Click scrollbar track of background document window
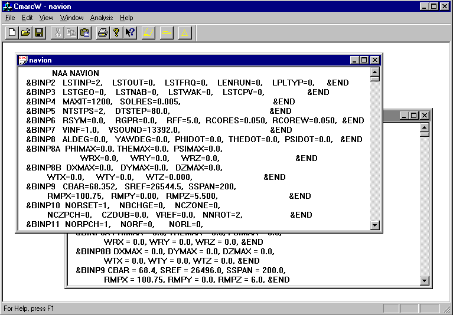This screenshot has width=453, height=315. pyautogui.click(x=425, y=206)
